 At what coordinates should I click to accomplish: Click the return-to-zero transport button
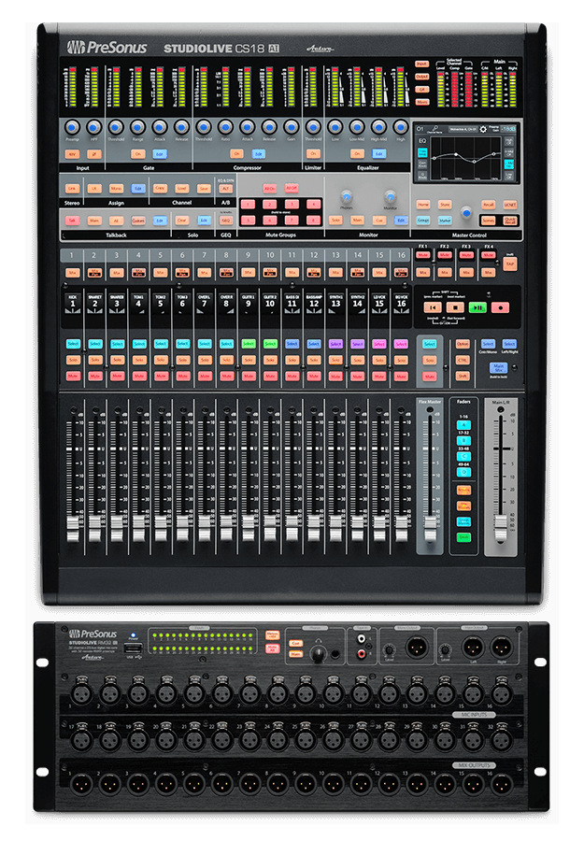(x=433, y=307)
